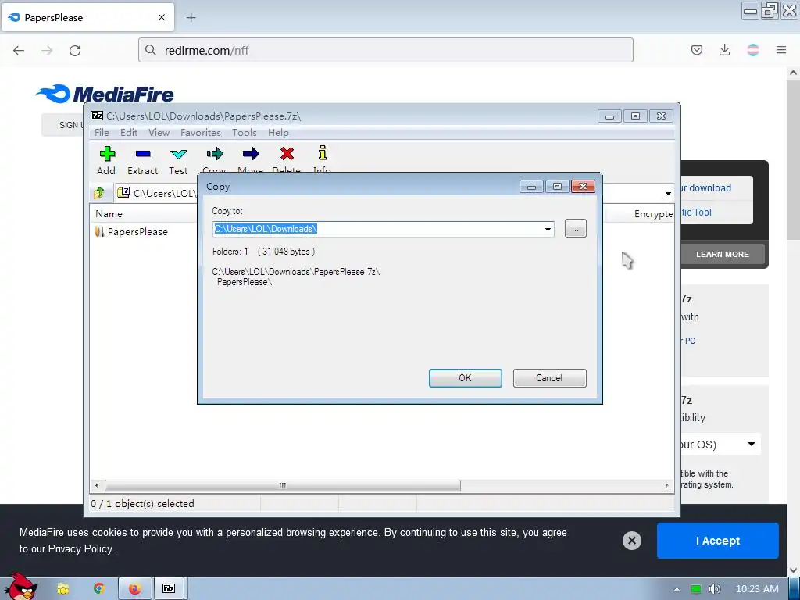The height and width of the screenshot is (600, 800).
Task: Close the PapersPlease browser tab
Action: pos(162,17)
